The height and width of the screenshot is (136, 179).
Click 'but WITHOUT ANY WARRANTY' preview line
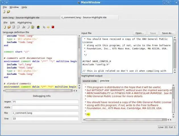(x=128, y=90)
